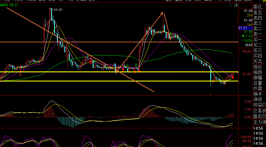Select the 卖五 order row
The height and width of the screenshot is (147, 266).
pyautogui.click(x=258, y=13)
